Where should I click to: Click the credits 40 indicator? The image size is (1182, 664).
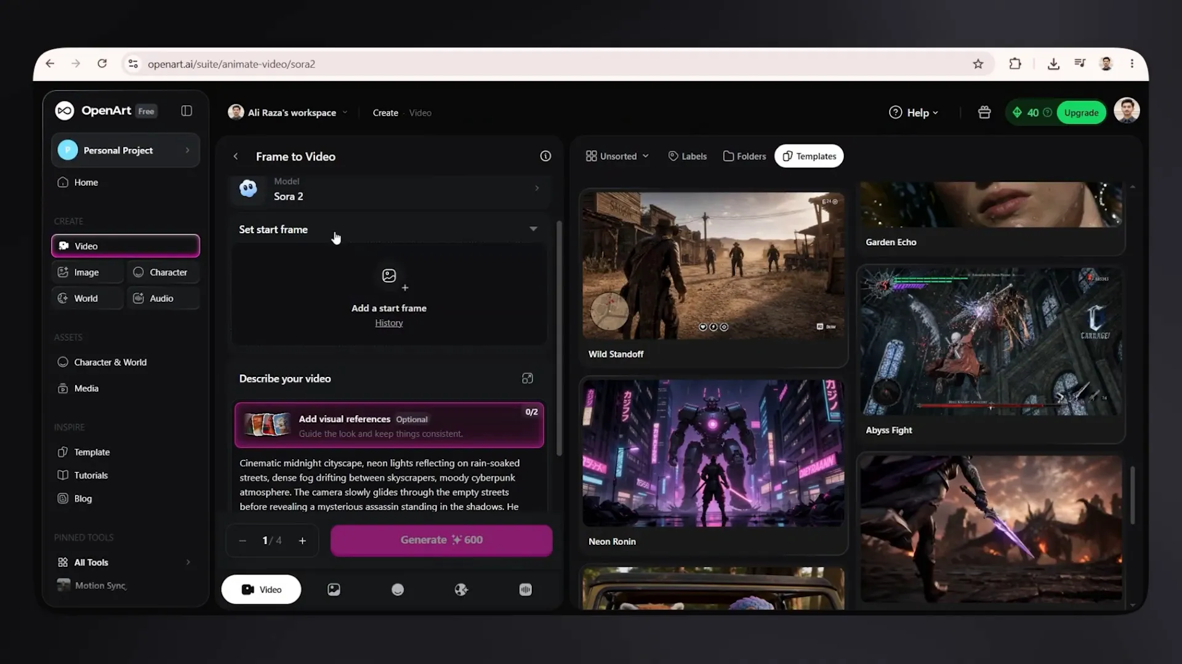[x=1032, y=113]
